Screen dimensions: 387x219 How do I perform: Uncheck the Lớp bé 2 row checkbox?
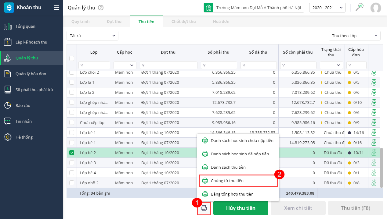coord(72,153)
